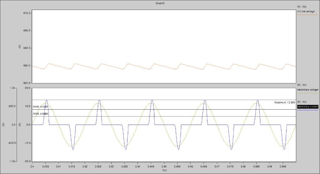This screenshot has width=320, height=174.
Task: Select the DC link voltage legend entry
Action: (308, 11)
